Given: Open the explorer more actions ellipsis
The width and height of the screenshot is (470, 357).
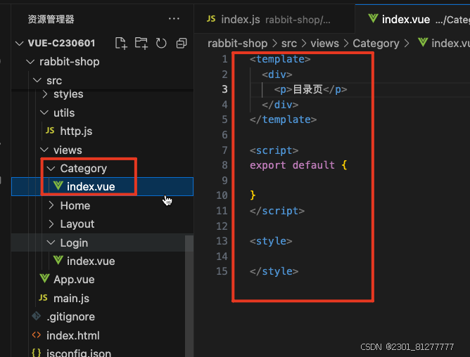Looking at the screenshot, I should [174, 19].
